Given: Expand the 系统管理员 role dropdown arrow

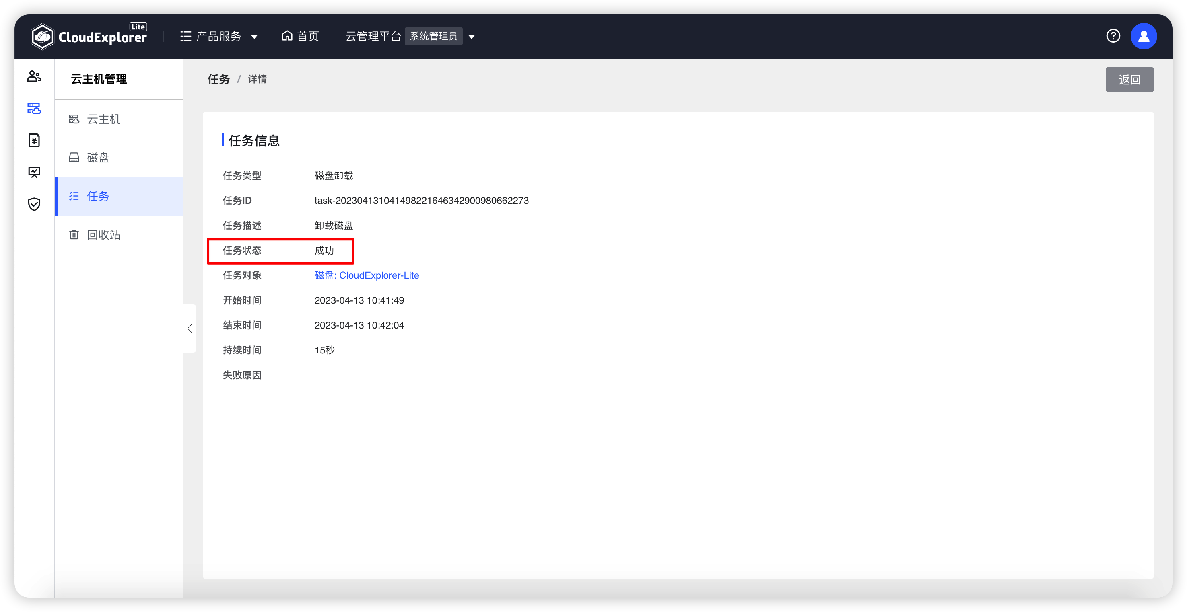Looking at the screenshot, I should point(472,37).
